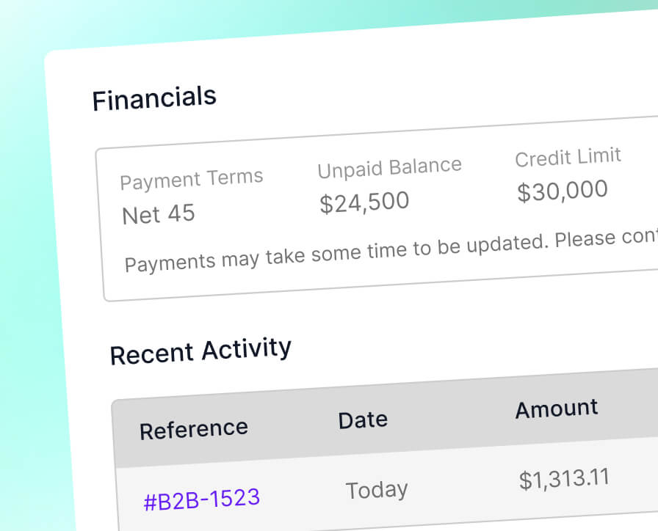Click the Recent Activity heading
This screenshot has height=531, width=658.
point(200,351)
